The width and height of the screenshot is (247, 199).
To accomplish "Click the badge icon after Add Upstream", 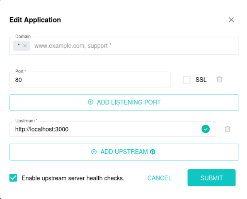I will (x=153, y=152).
